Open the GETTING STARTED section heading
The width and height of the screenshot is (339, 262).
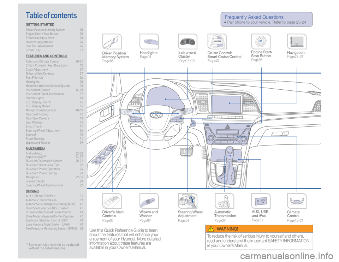(x=40, y=24)
